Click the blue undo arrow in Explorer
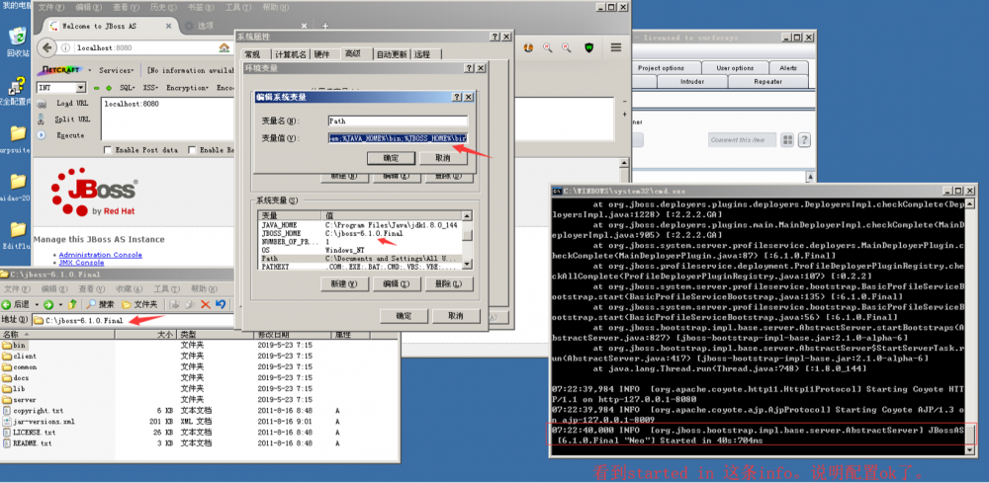The width and height of the screenshot is (989, 483). (x=221, y=304)
